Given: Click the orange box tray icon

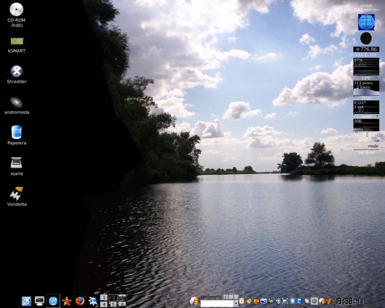Looking at the screenshot, I should 257,301.
